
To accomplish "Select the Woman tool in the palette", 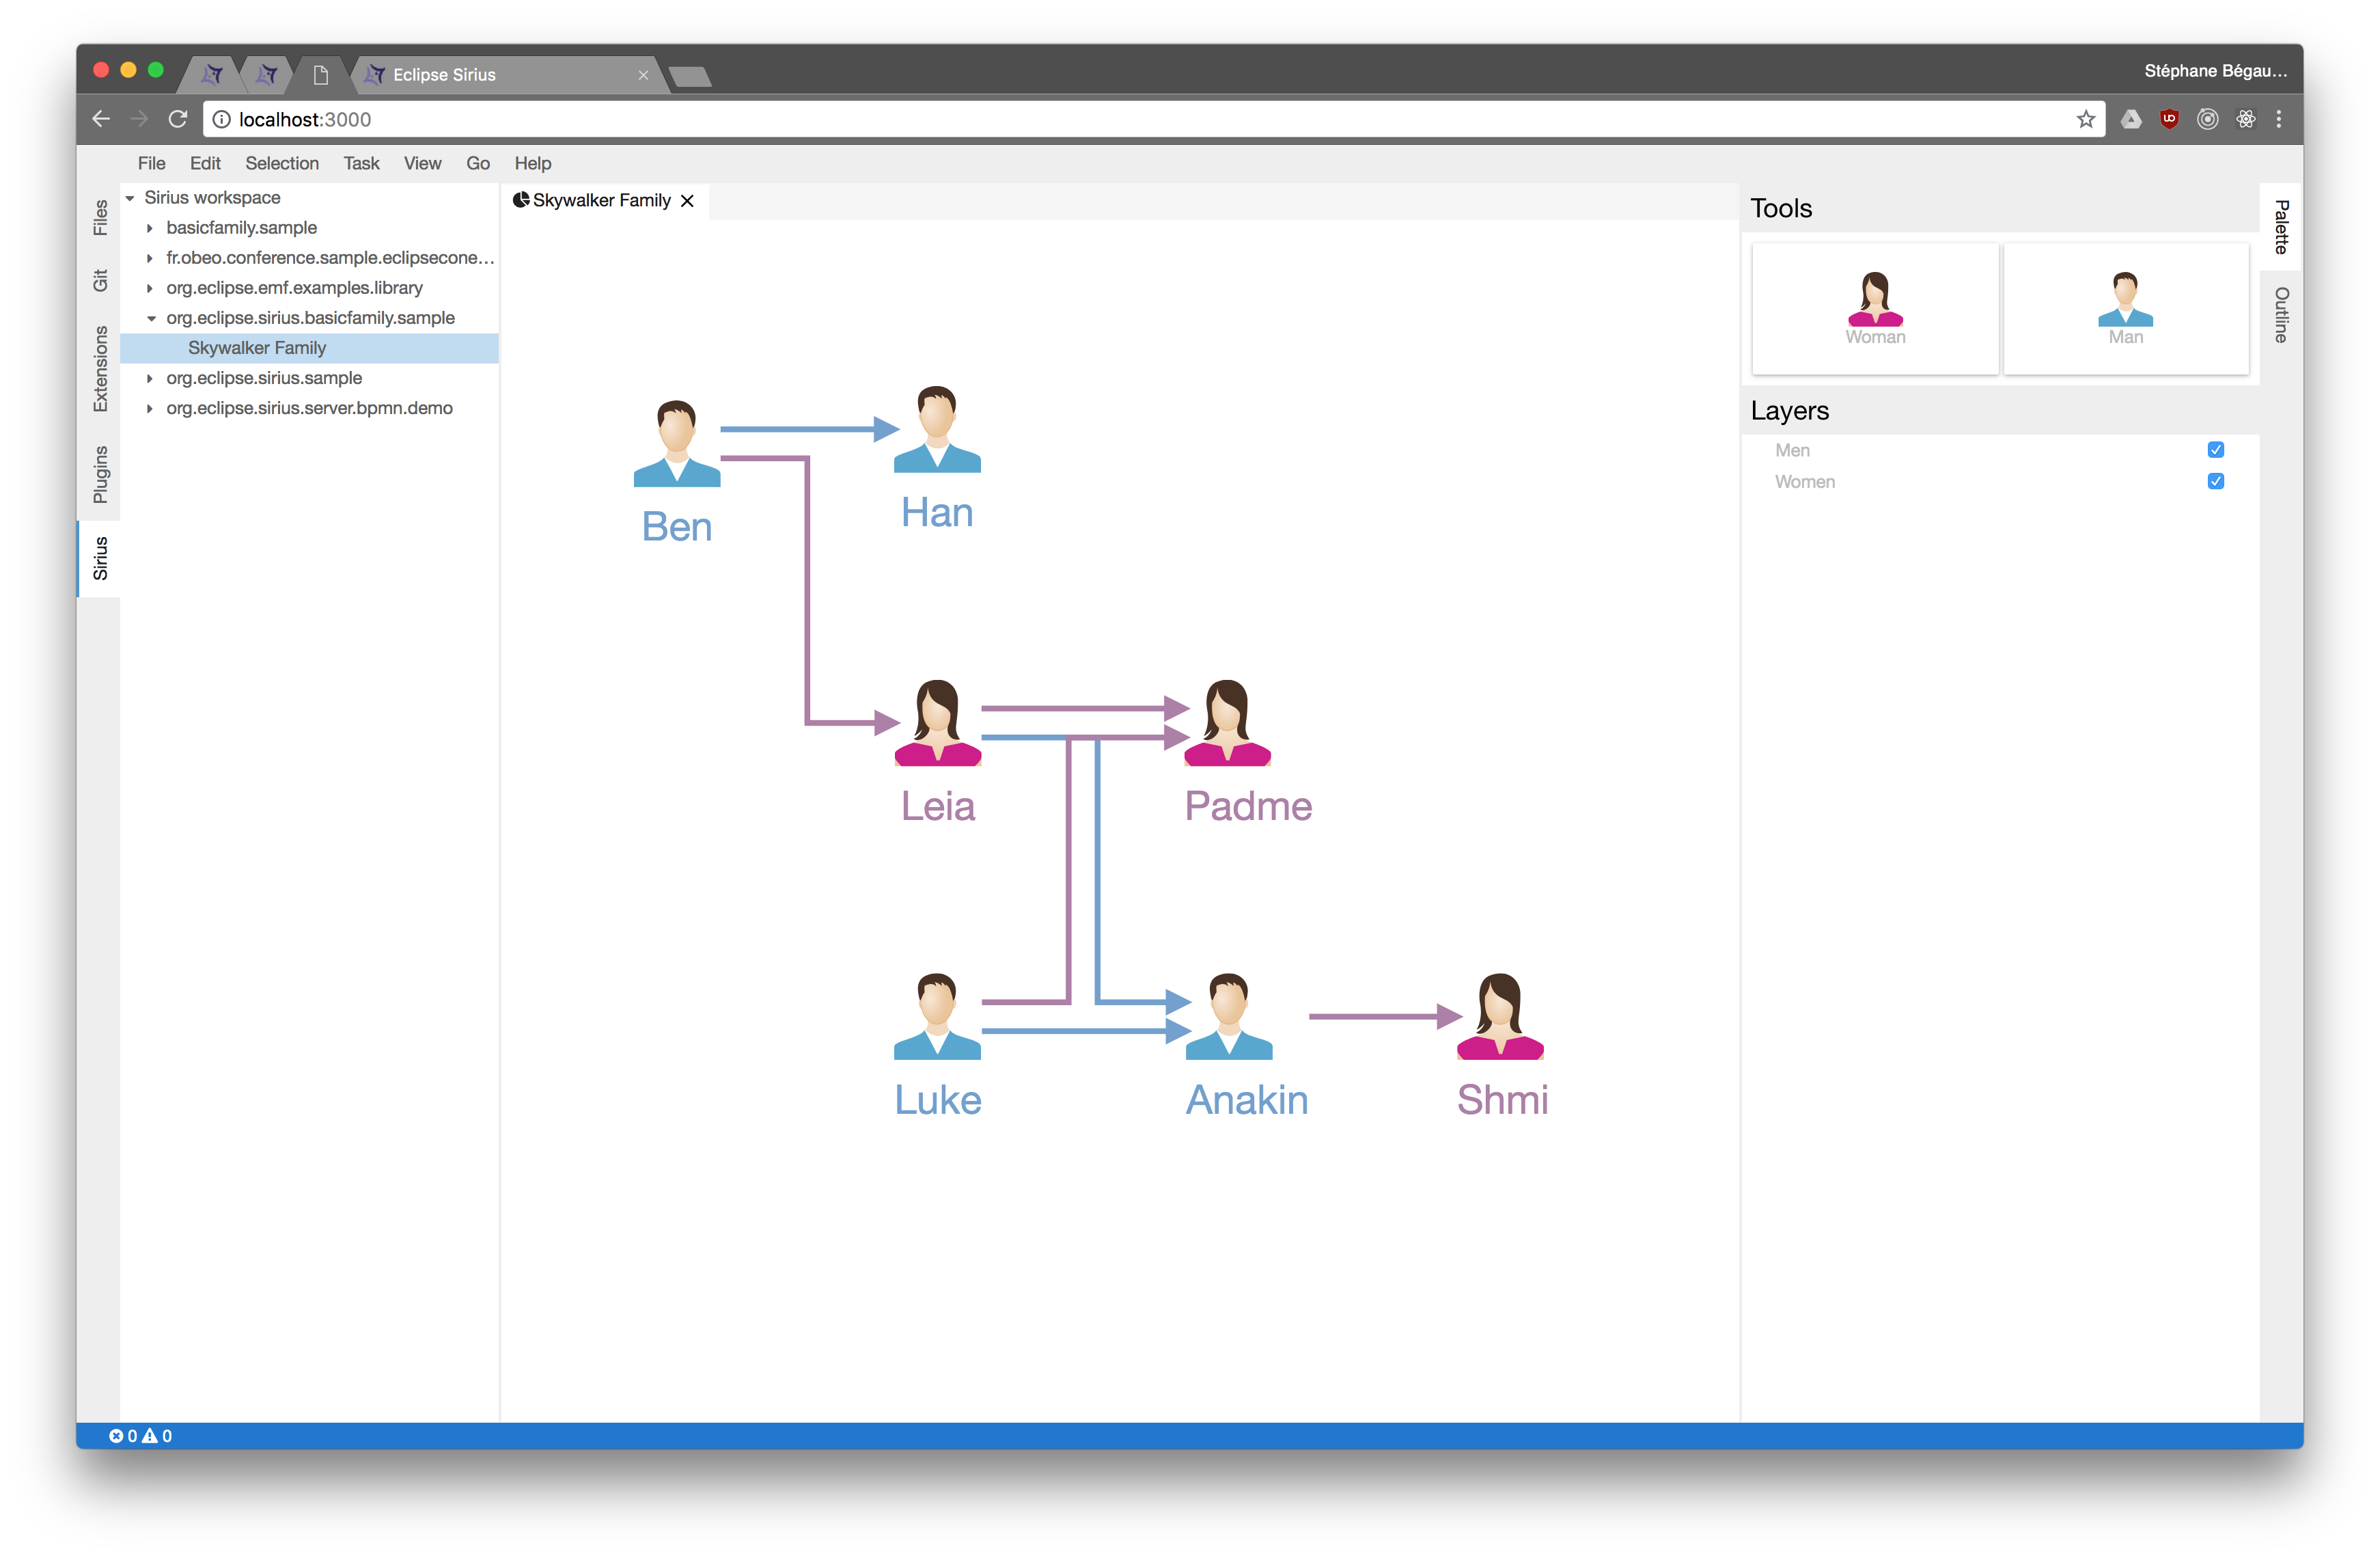I will point(1875,308).
